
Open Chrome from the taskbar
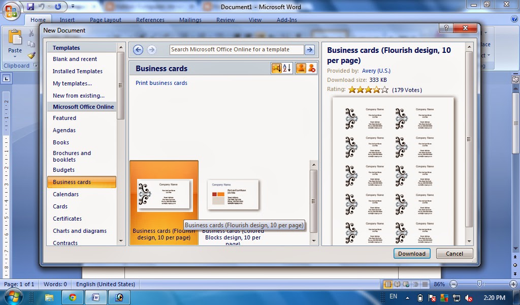tap(72, 297)
